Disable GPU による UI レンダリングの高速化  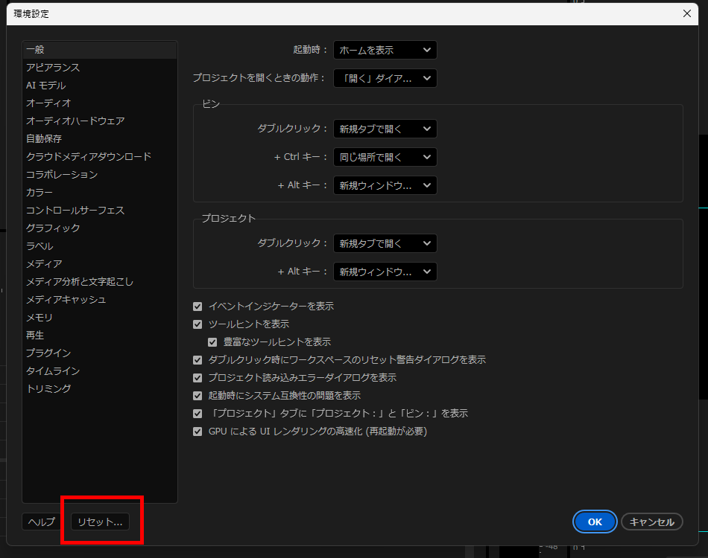point(197,431)
